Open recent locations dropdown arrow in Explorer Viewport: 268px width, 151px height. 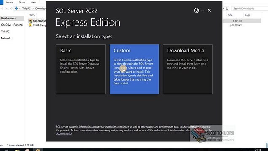click(x=7, y=8)
